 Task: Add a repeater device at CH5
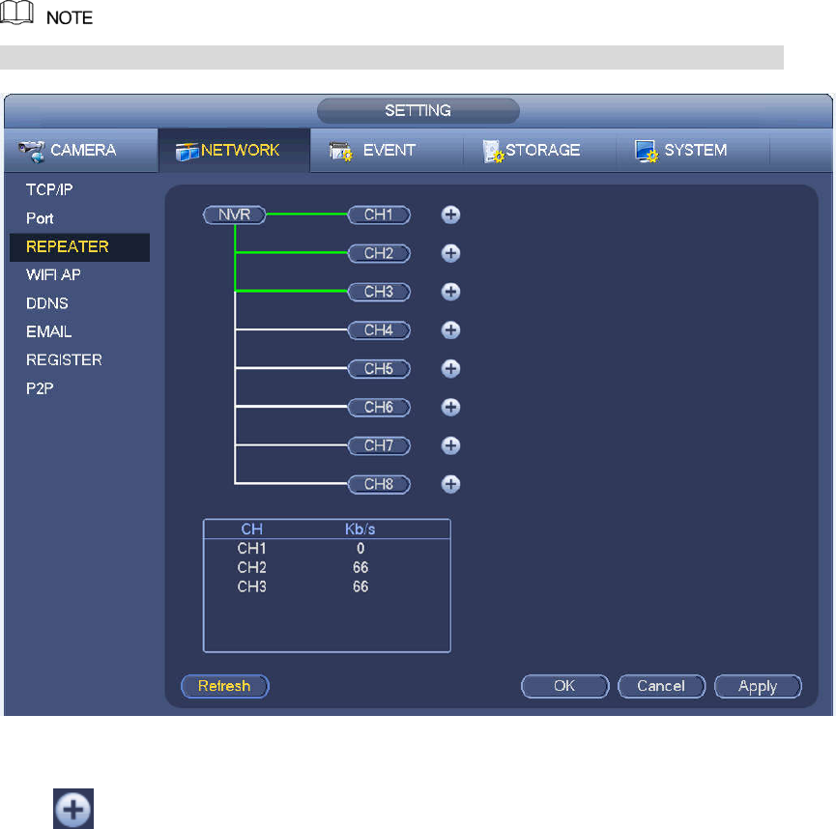[450, 368]
